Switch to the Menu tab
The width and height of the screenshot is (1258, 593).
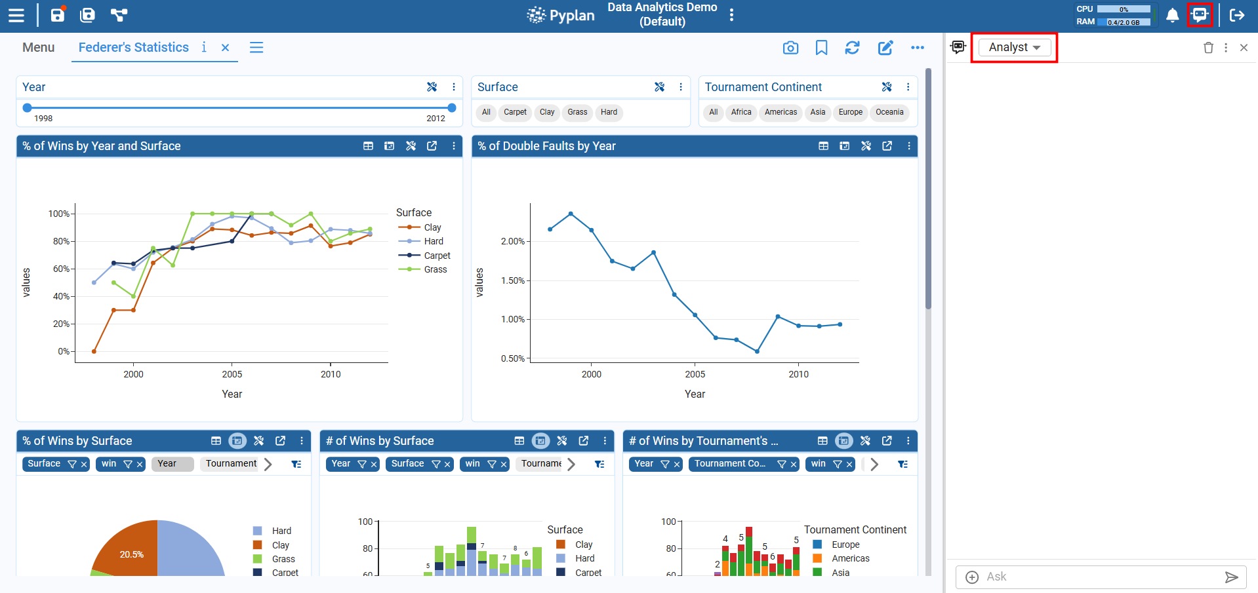tap(39, 48)
